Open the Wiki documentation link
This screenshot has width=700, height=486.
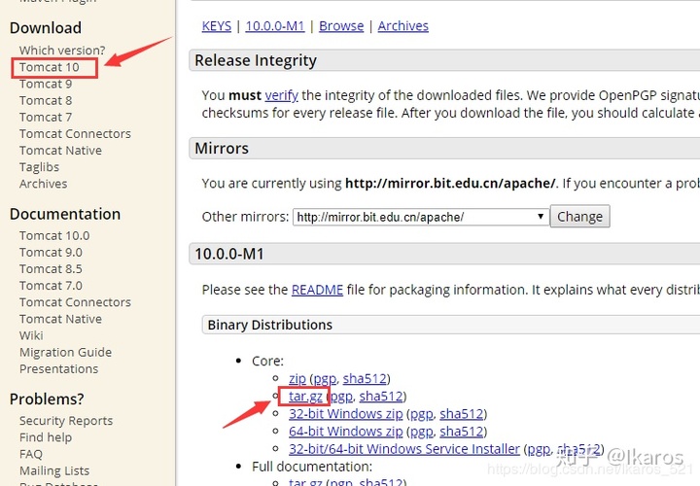tap(31, 335)
